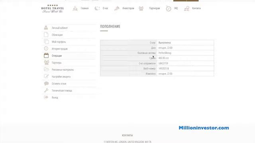Select the Партнерам people icon in header
This screenshot has height=143, width=255.
[x=141, y=8]
